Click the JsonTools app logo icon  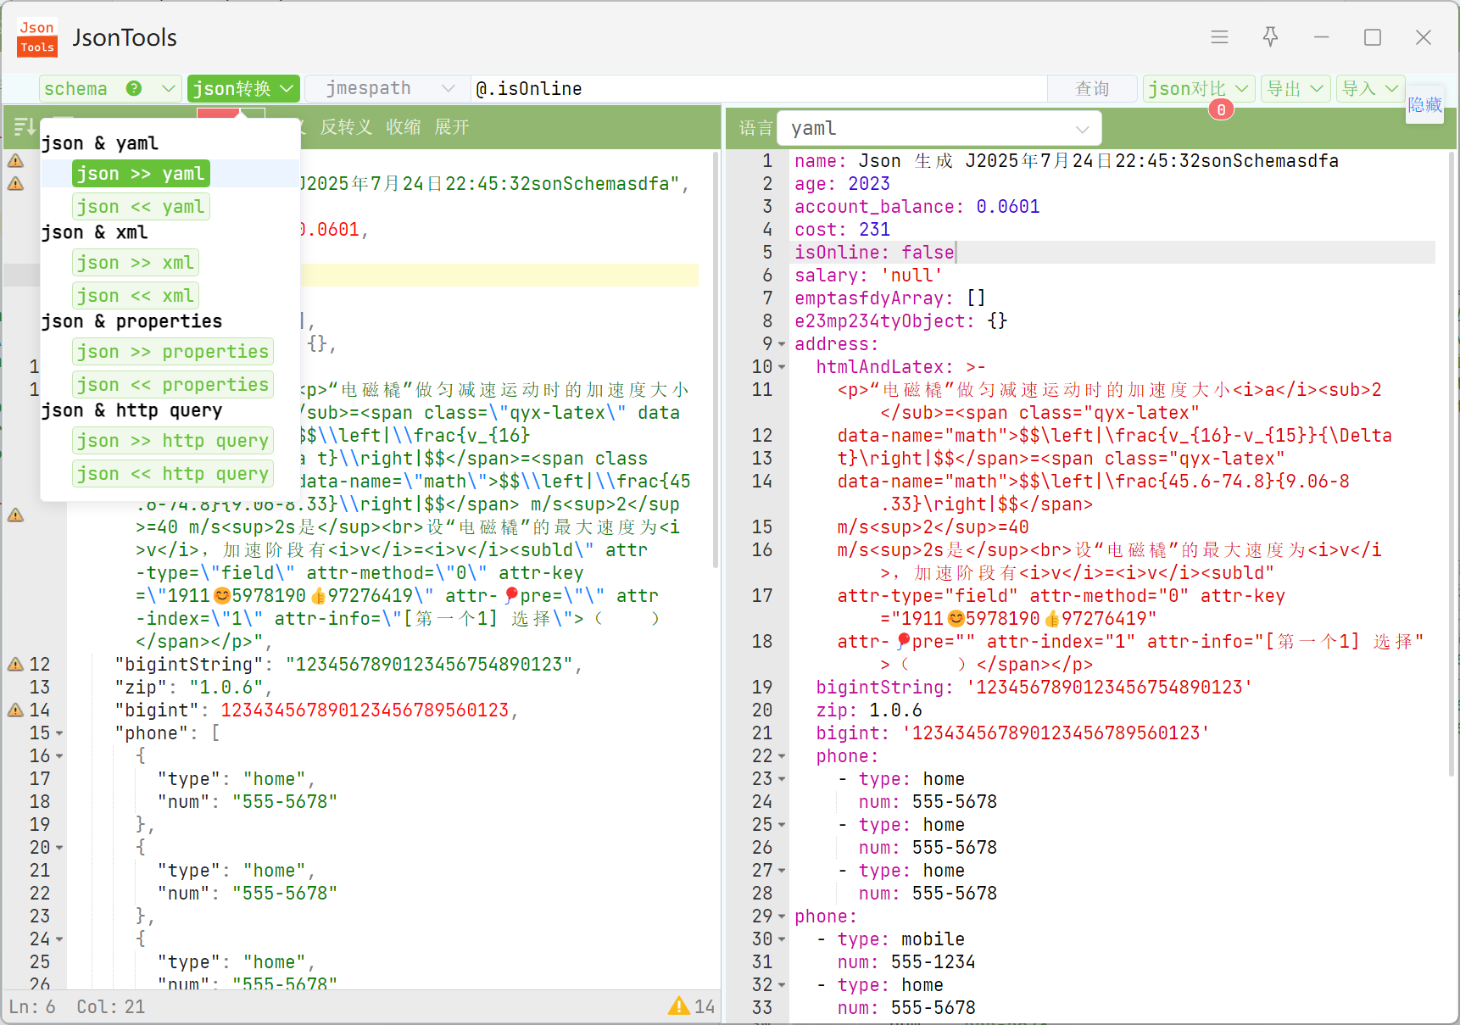pos(37,37)
